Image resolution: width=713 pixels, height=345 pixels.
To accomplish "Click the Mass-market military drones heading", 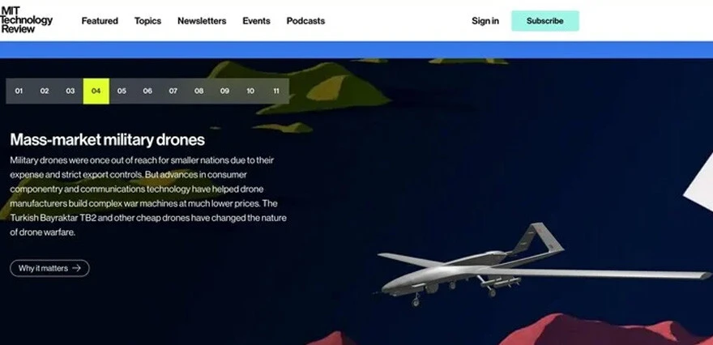I will pos(107,139).
